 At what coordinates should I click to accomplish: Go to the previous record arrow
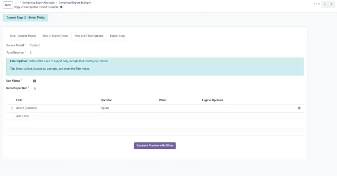coord(325,4)
